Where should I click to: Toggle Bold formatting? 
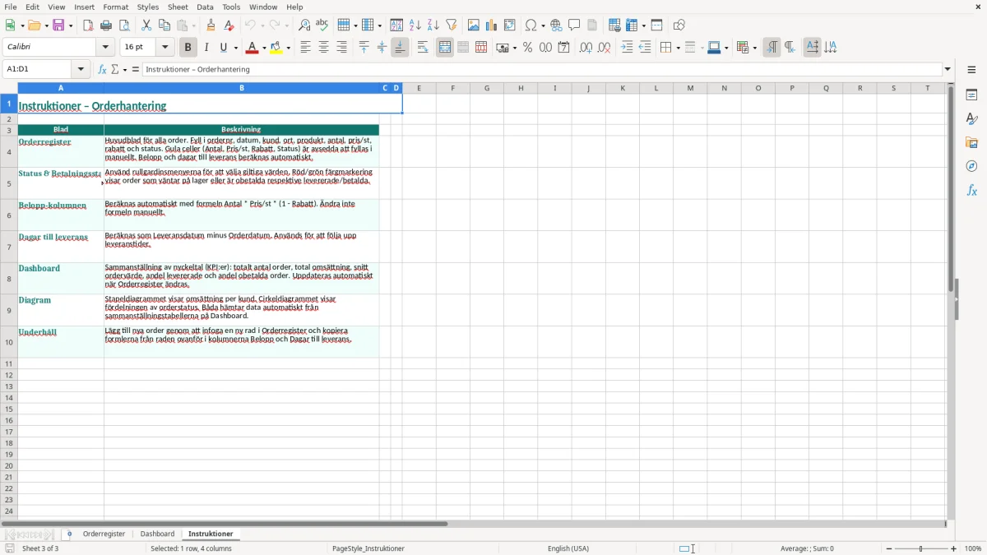188,48
